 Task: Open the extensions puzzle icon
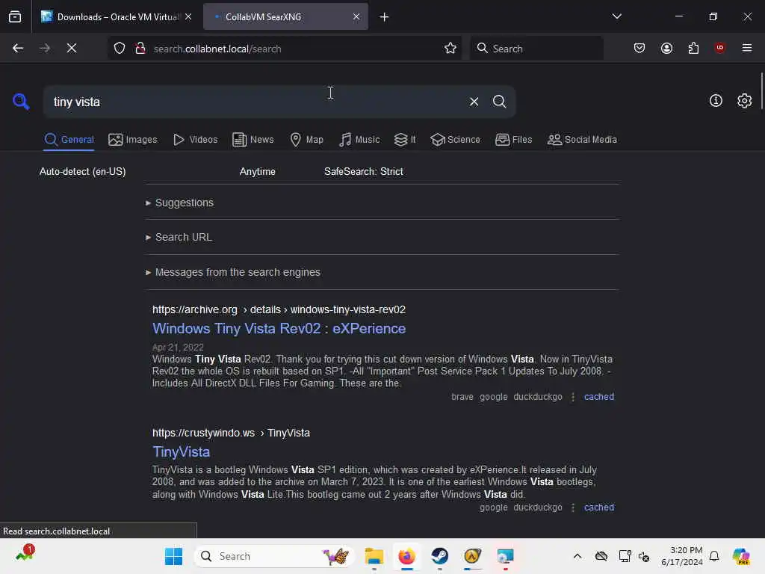click(693, 48)
